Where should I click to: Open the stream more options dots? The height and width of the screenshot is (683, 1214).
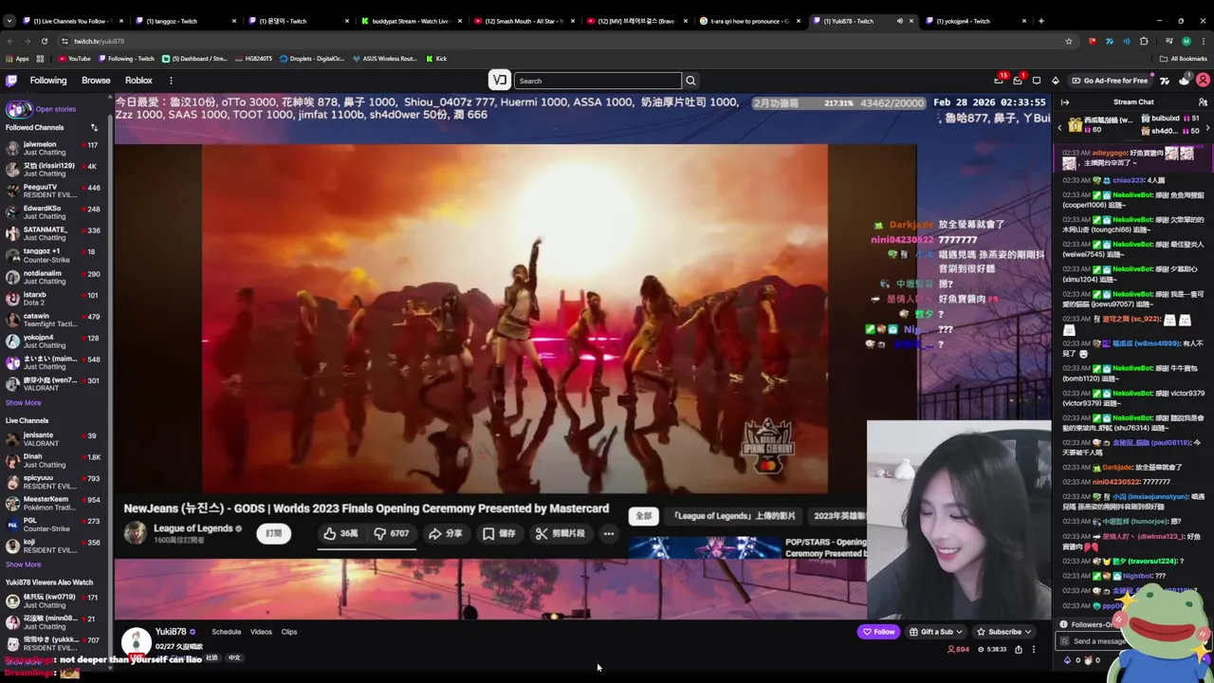pyautogui.click(x=1034, y=649)
